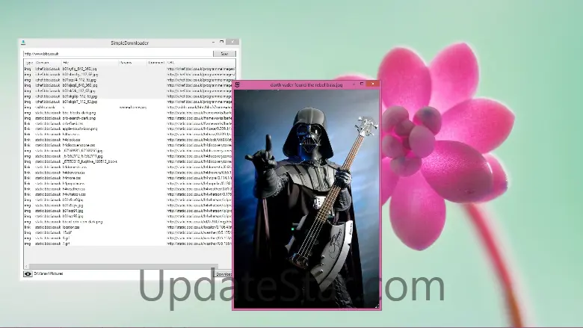Select the orb-search-dark.png row
The height and width of the screenshot is (328, 583).
pos(128,118)
